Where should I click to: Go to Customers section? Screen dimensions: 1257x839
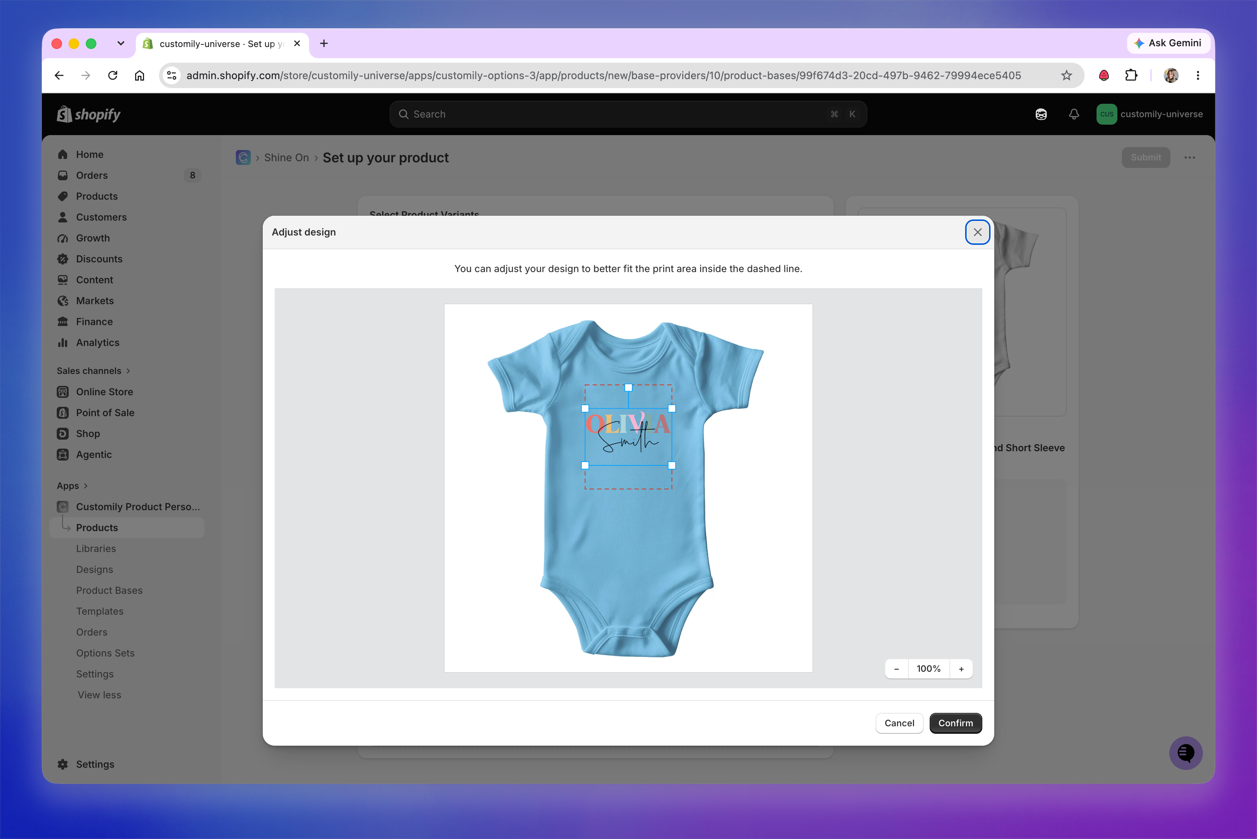101,217
